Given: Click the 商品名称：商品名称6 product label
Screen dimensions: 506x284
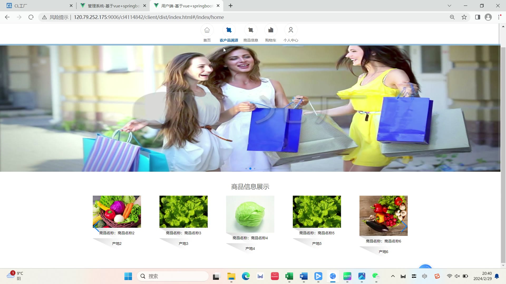Looking at the screenshot, I should 383,241.
